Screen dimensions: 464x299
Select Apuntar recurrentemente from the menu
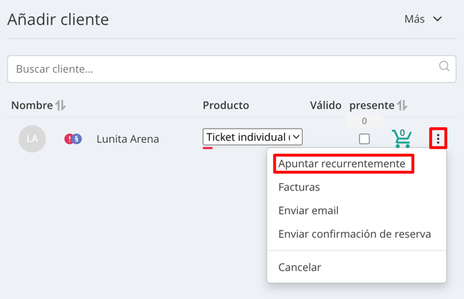pos(342,163)
